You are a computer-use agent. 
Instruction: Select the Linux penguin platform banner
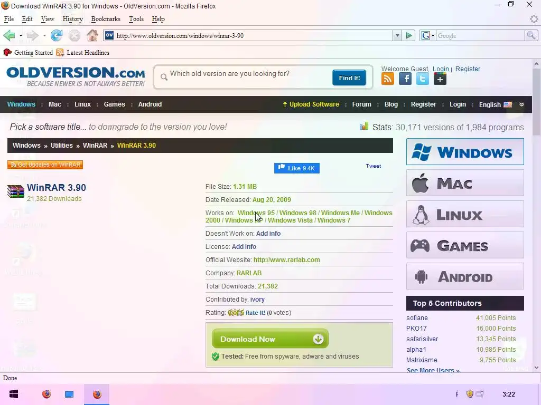click(465, 214)
